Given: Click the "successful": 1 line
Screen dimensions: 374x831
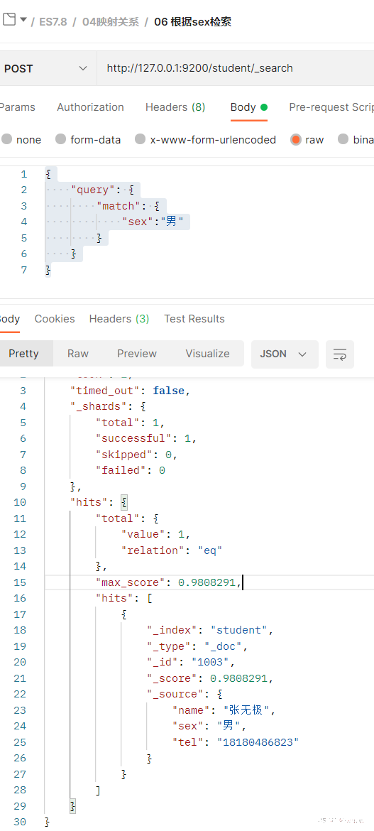Looking at the screenshot, I should click(146, 438).
